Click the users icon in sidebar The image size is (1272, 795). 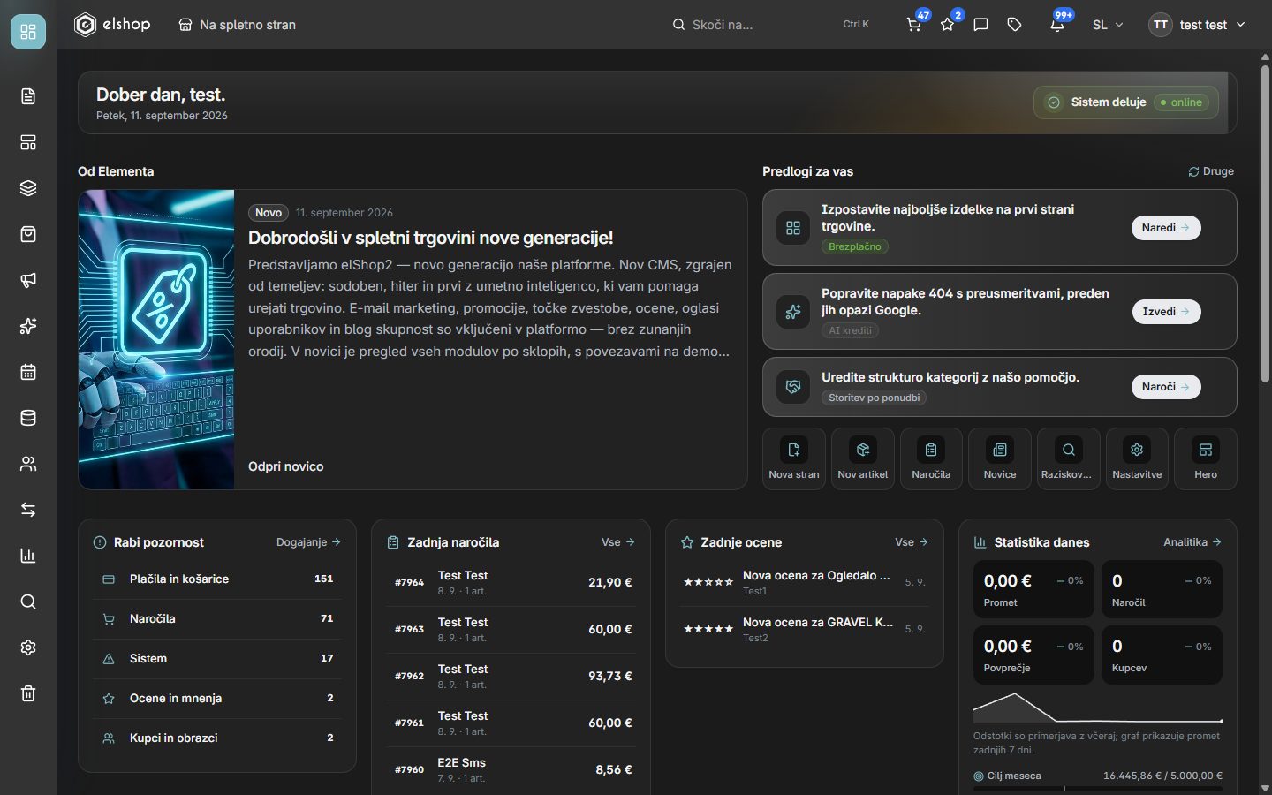click(28, 464)
